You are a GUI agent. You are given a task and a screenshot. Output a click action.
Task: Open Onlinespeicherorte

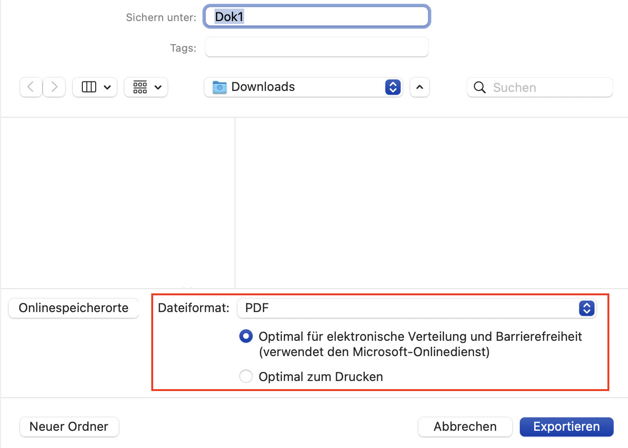click(73, 308)
